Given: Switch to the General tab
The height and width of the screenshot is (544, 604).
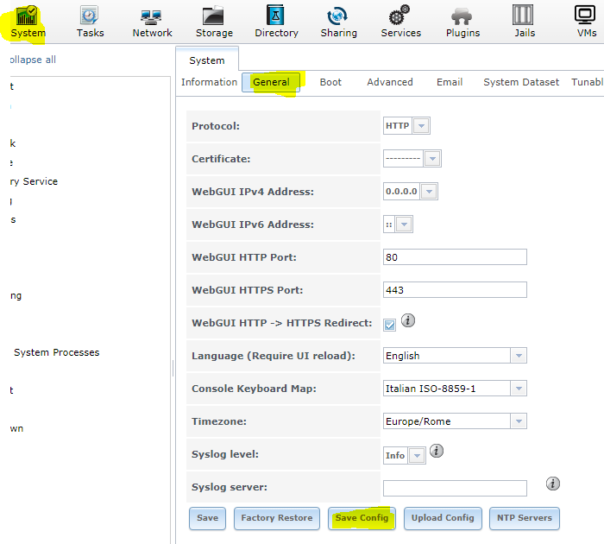Looking at the screenshot, I should point(271,82).
